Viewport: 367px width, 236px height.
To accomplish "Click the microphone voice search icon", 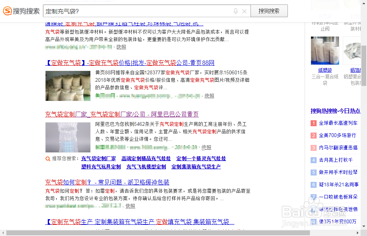I will coord(236,11).
